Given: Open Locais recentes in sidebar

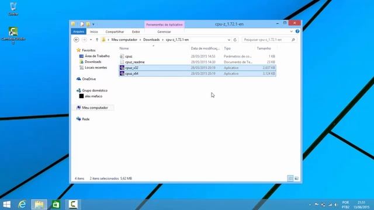Looking at the screenshot, I should point(96,68).
